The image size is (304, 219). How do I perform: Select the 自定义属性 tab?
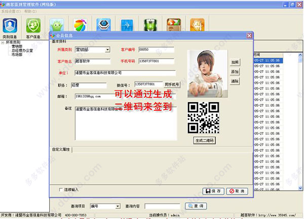pos(61,150)
